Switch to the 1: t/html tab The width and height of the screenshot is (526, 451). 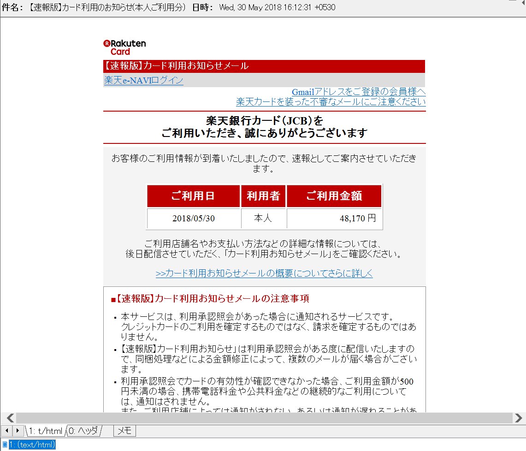pyautogui.click(x=45, y=431)
